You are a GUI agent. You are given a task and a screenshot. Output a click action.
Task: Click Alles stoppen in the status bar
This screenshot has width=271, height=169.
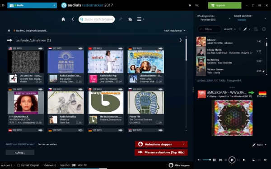coord(179,165)
